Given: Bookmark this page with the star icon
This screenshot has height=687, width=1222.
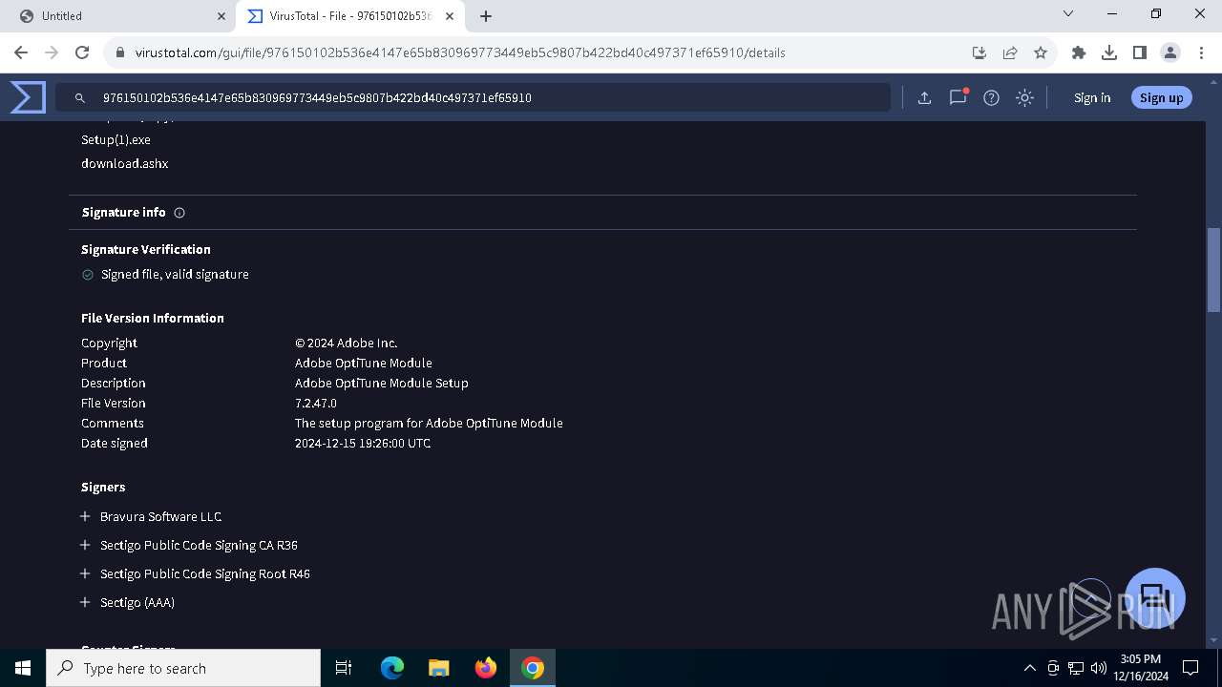Looking at the screenshot, I should tap(1041, 52).
